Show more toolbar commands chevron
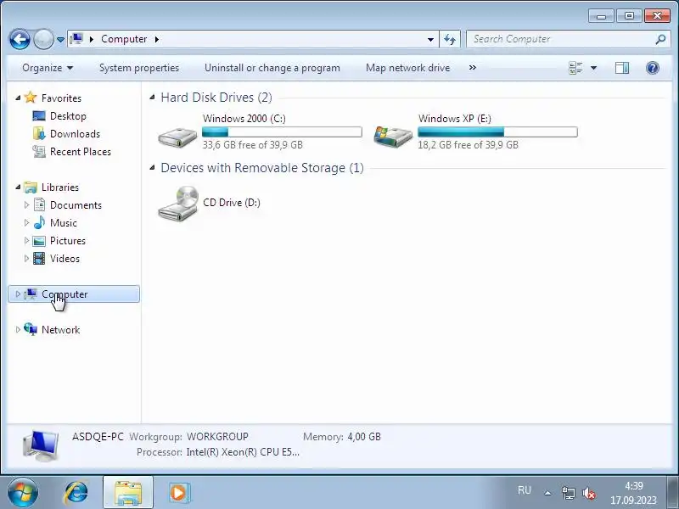 tap(473, 68)
